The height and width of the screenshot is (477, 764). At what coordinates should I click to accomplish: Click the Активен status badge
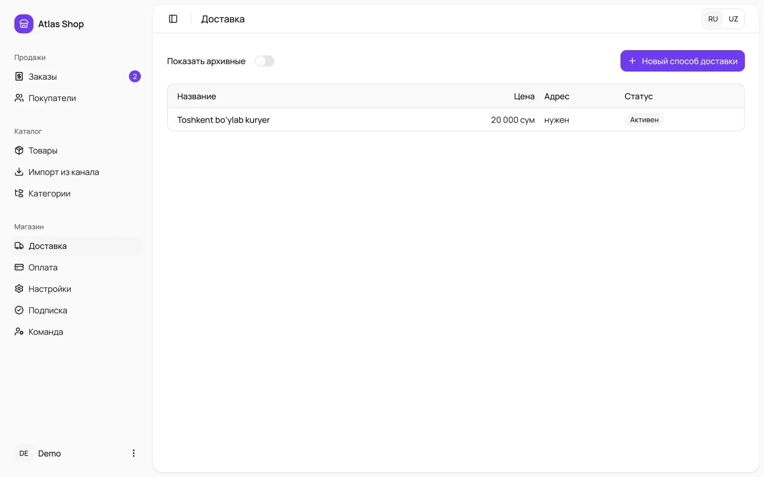click(644, 120)
